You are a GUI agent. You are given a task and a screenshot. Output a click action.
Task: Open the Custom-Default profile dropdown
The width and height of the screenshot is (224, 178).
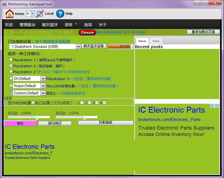pos(43,93)
